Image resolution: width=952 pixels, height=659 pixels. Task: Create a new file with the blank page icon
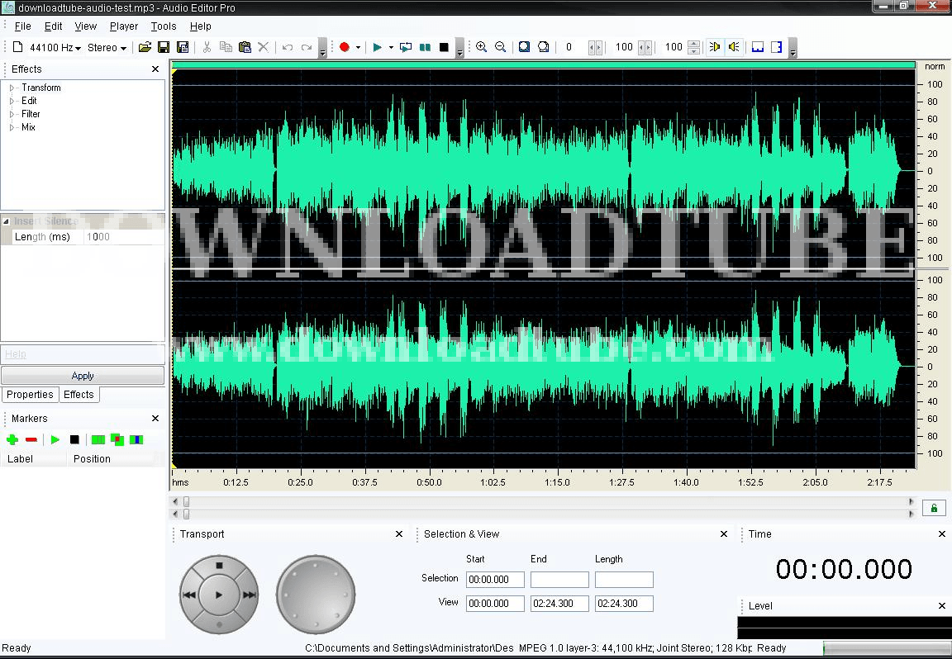(x=17, y=47)
